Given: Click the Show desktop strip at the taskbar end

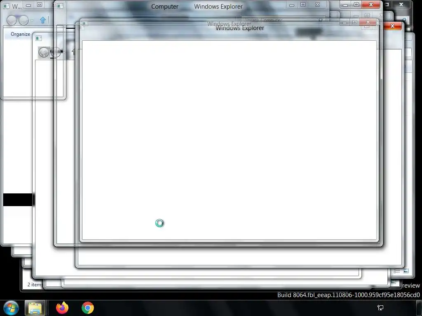Looking at the screenshot, I should (x=419, y=308).
